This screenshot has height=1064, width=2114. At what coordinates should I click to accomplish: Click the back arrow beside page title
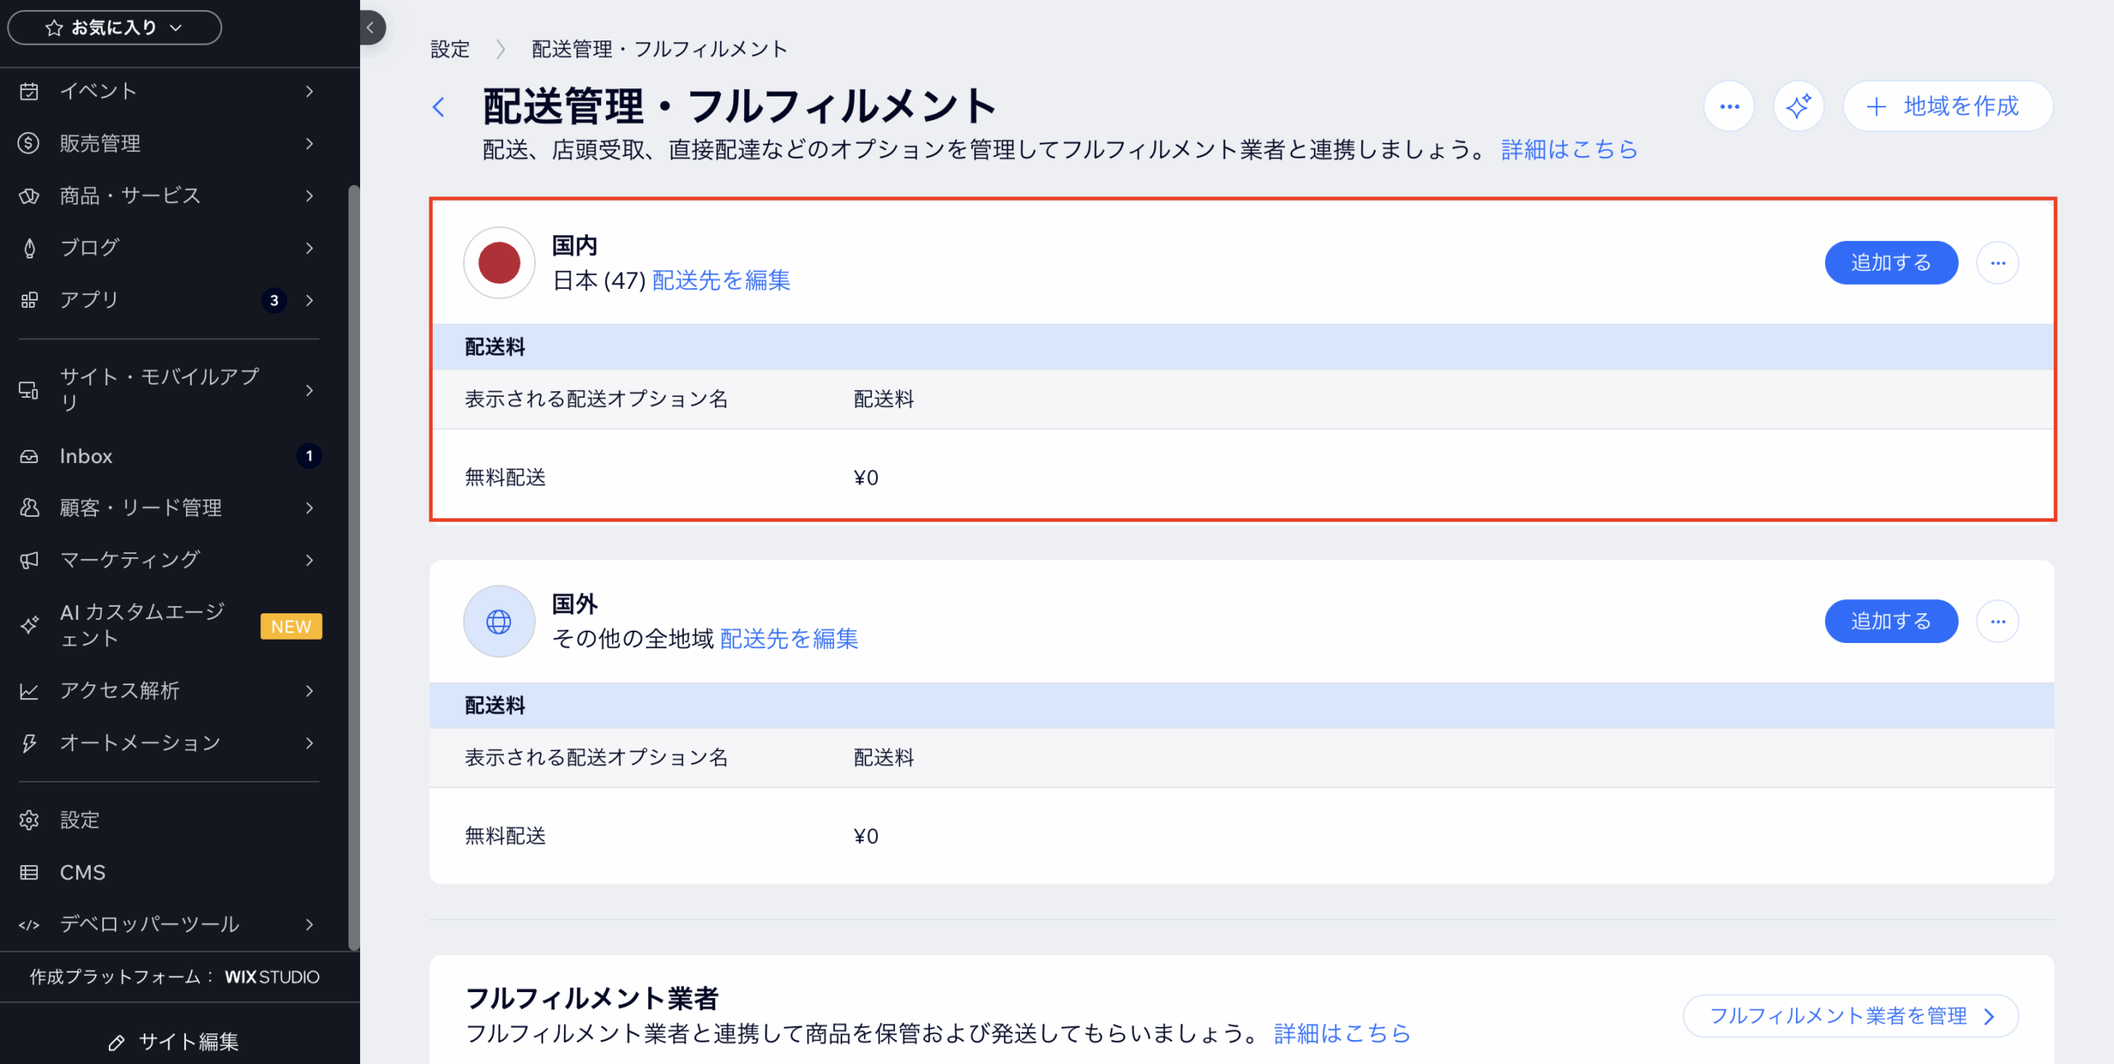pos(439,107)
